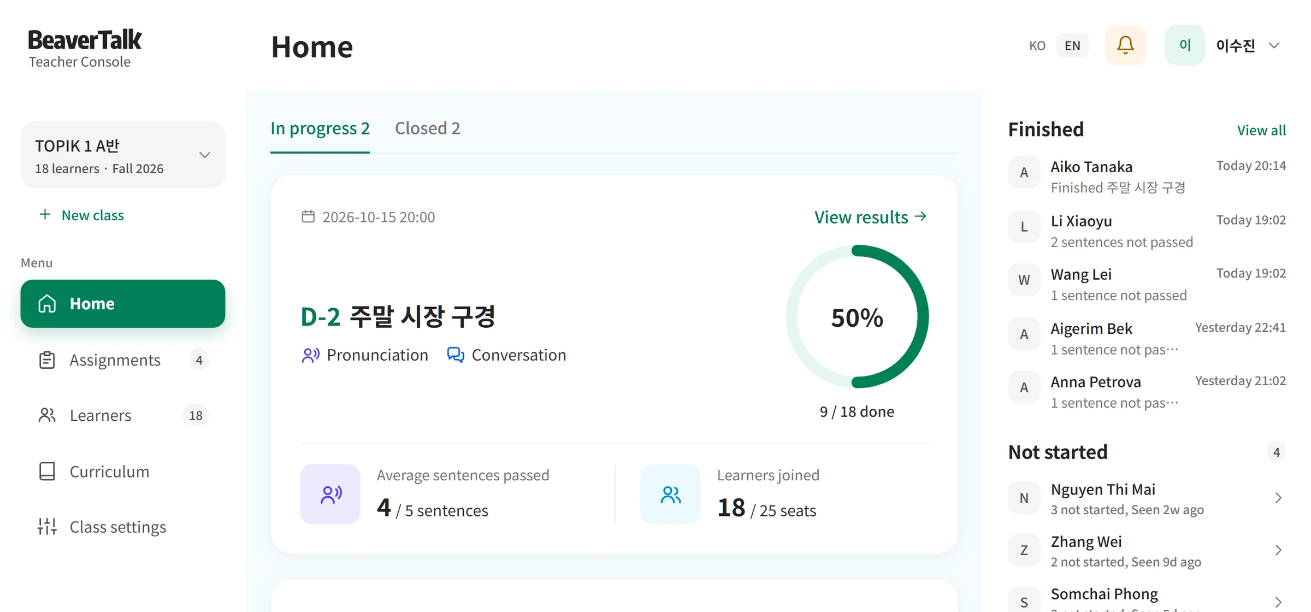The height and width of the screenshot is (612, 1311).
Task: Click Aiko Tanaka's avatar initial
Action: (x=1024, y=173)
